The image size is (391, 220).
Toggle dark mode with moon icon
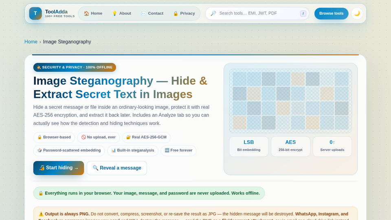tap(357, 13)
